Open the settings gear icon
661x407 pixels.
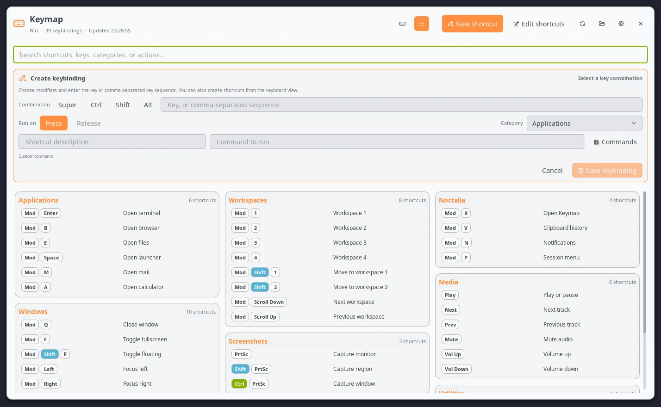[x=621, y=24]
